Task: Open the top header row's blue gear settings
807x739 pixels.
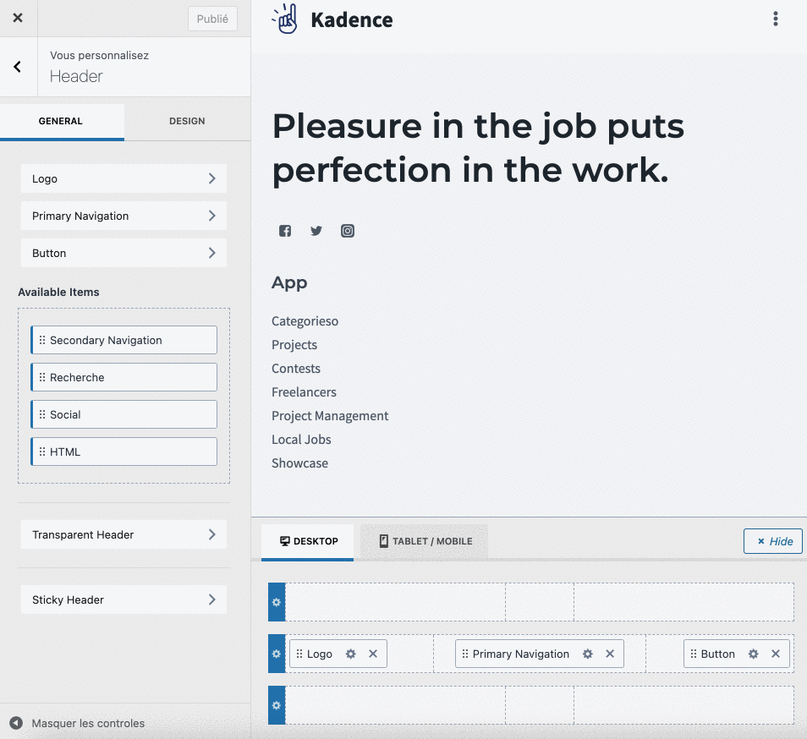Action: (276, 601)
